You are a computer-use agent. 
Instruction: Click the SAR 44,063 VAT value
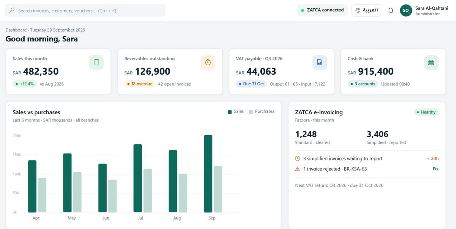click(x=256, y=71)
